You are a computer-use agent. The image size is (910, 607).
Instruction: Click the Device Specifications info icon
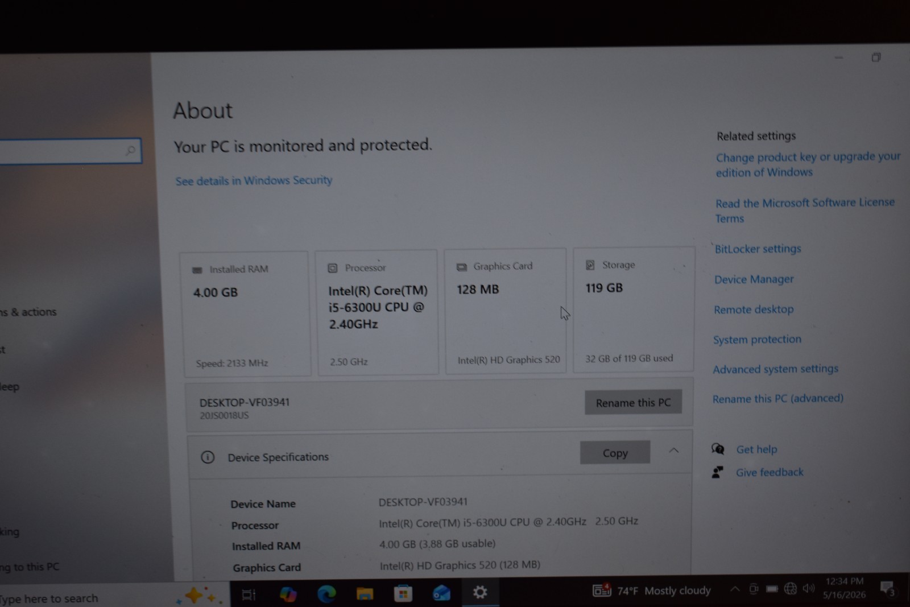[x=208, y=457]
